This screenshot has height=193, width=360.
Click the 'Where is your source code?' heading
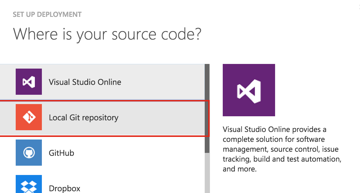tap(108, 34)
